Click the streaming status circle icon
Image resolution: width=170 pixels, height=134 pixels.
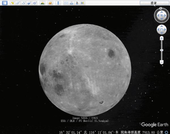(x=167, y=132)
